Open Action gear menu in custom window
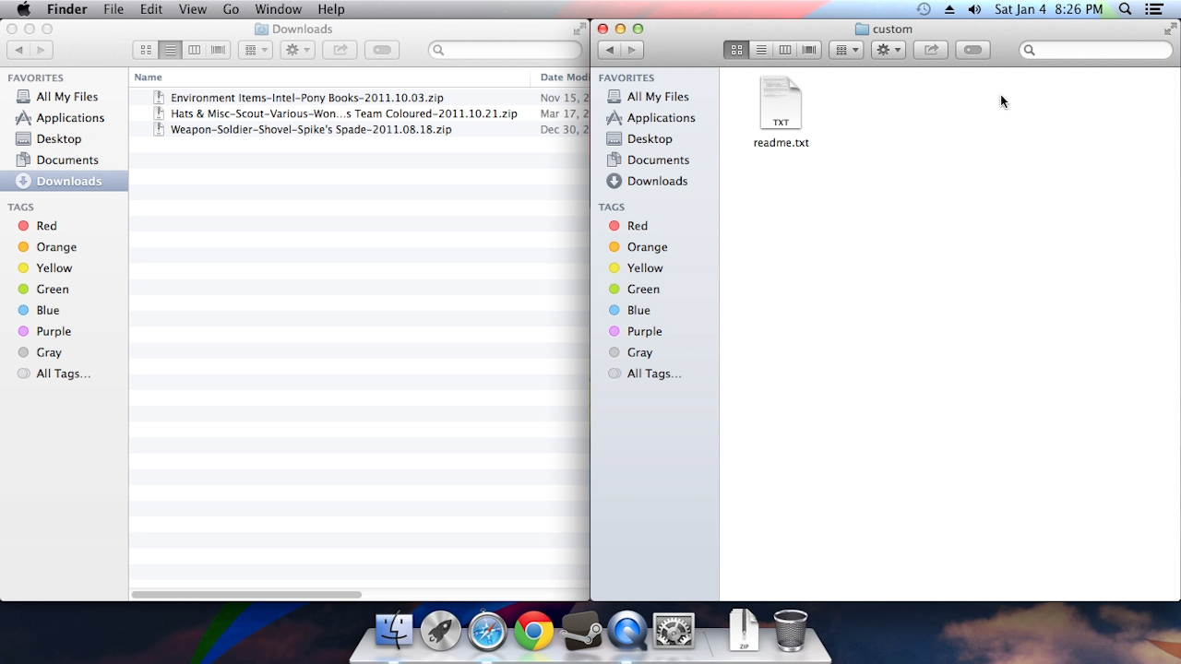The height and width of the screenshot is (664, 1181). [889, 50]
